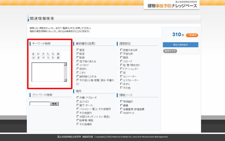Check the 水回り(キッチン・トイレ・風呂) checkbox
This screenshot has height=141, width=225.
coord(78,117)
